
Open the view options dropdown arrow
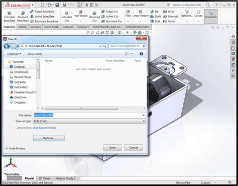(132, 54)
